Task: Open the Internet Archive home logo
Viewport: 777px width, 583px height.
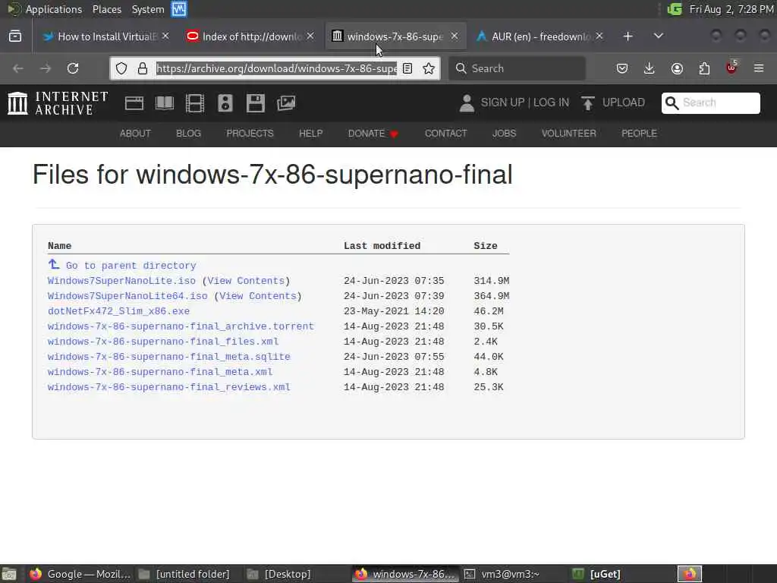Action: pos(58,103)
